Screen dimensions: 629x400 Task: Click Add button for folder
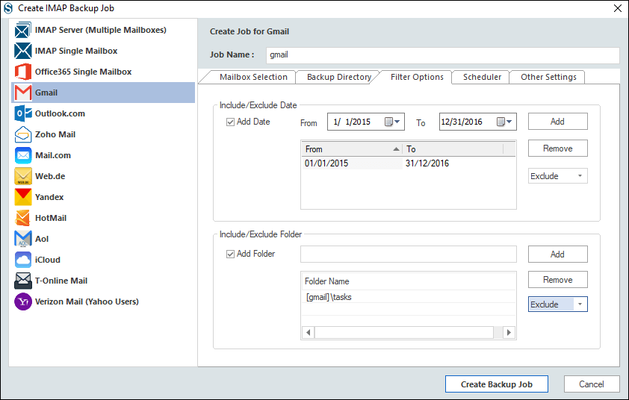tap(557, 254)
